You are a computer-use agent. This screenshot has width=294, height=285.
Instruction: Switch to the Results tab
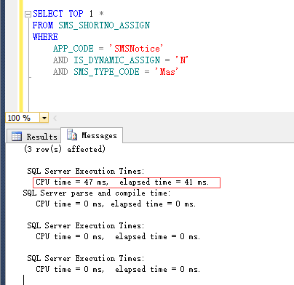(x=34, y=137)
